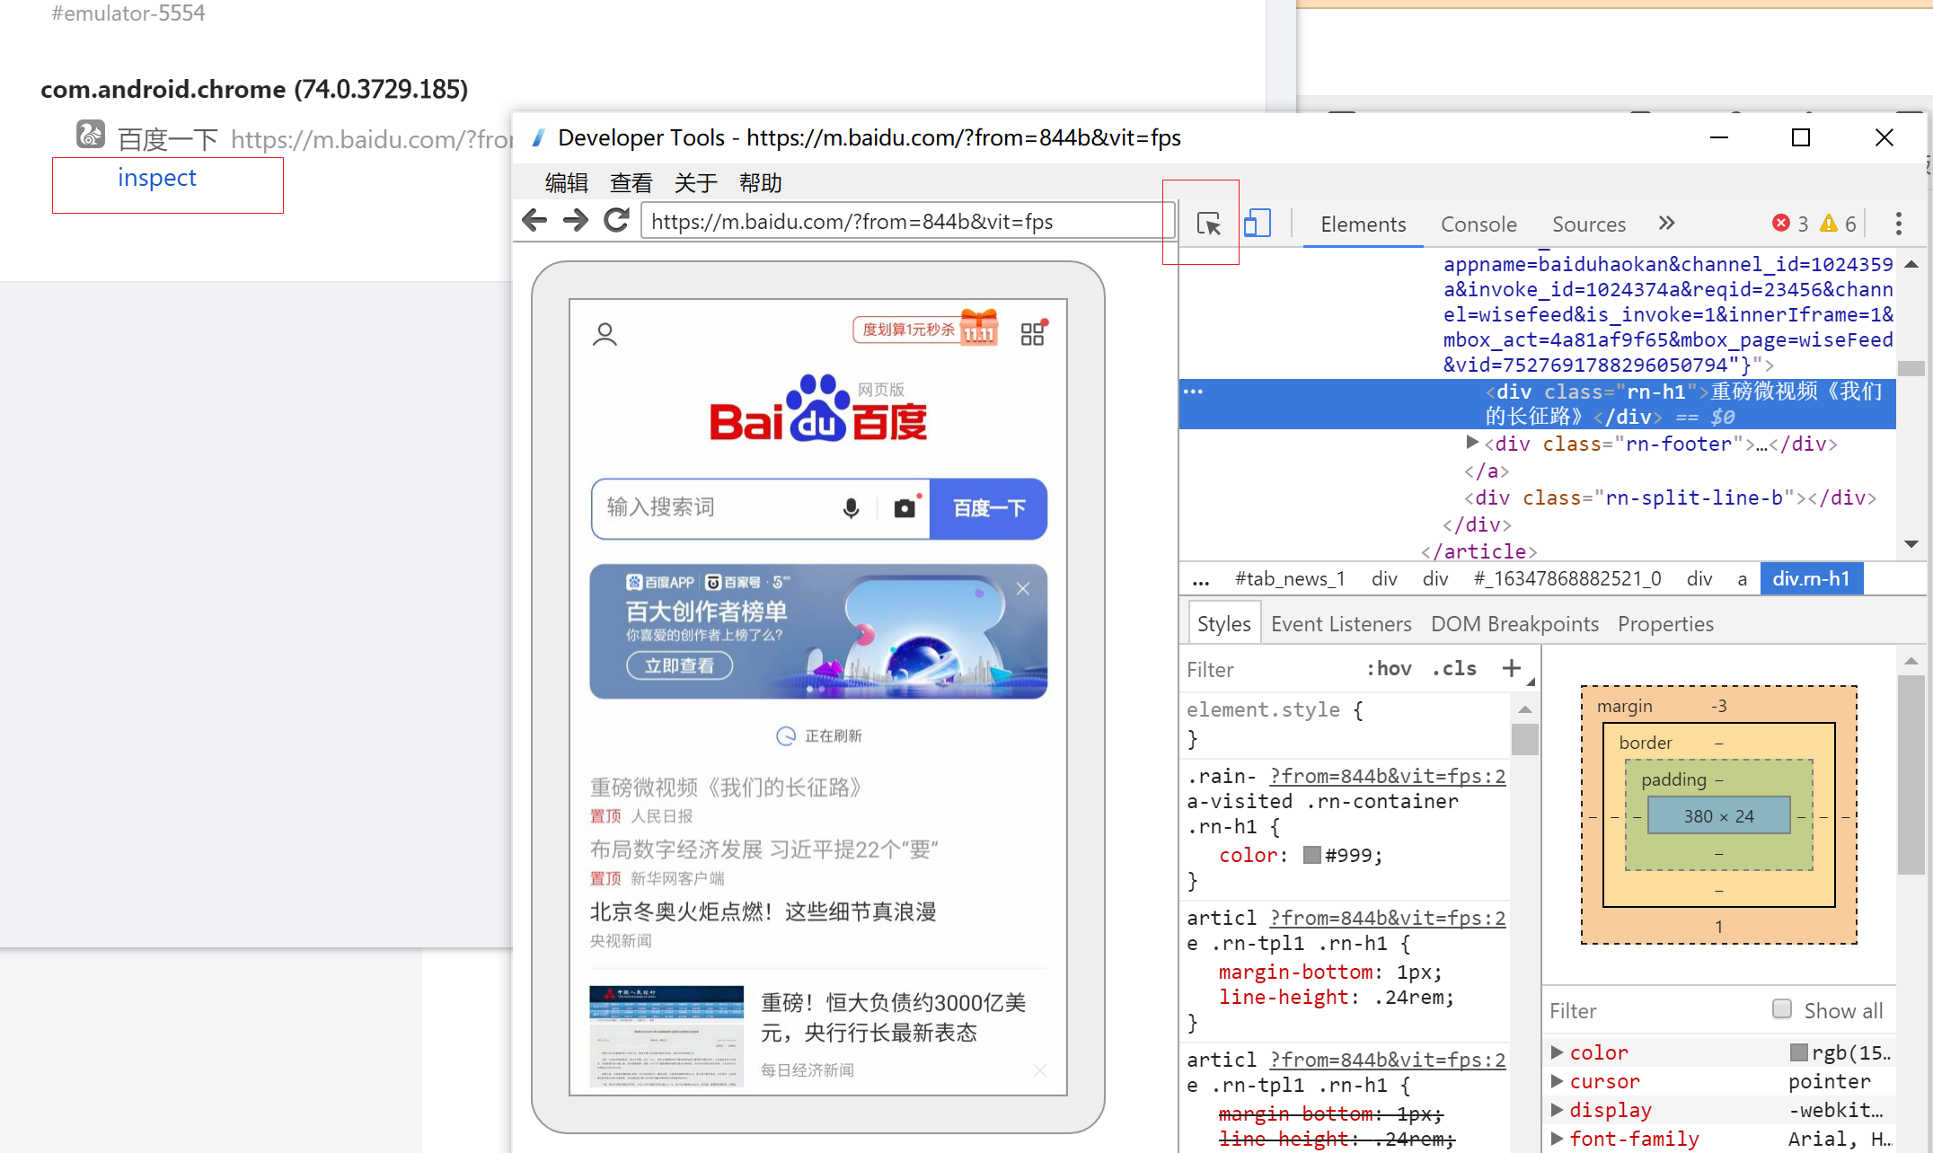Expand the rn-footer div node

tap(1471, 443)
